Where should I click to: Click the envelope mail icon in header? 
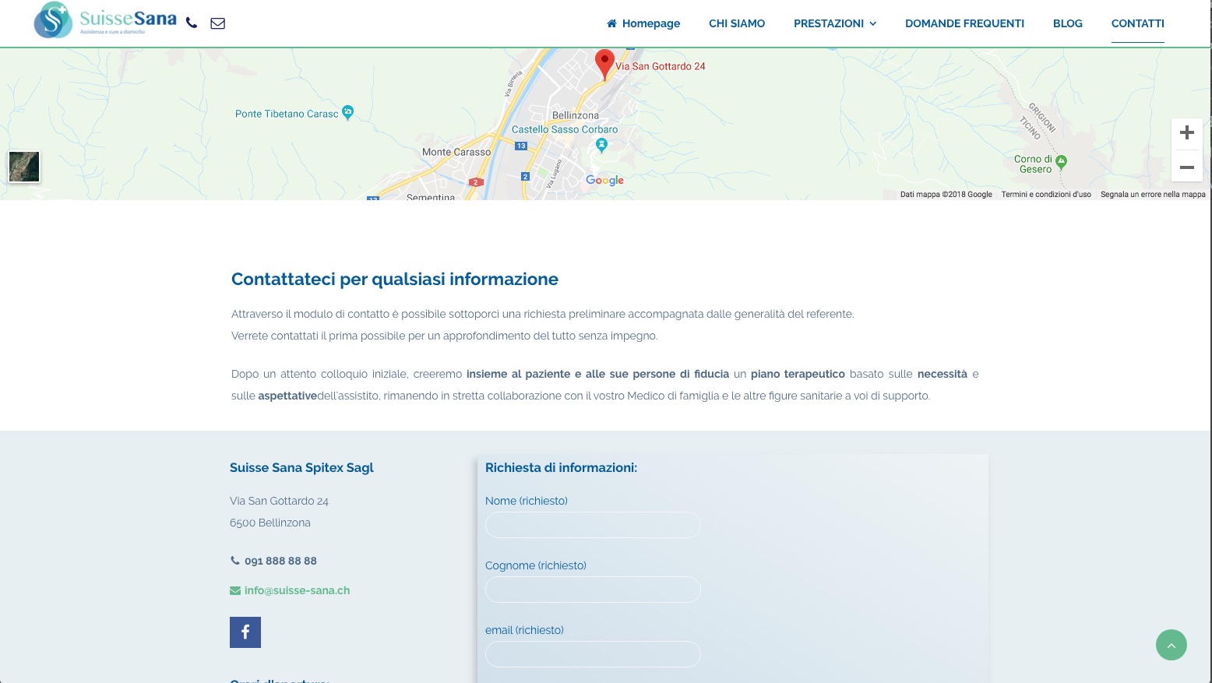click(x=218, y=23)
